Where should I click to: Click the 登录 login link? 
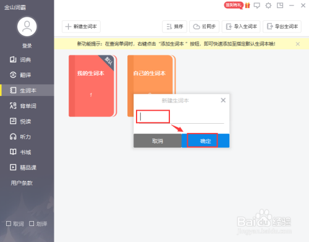pos(27,46)
